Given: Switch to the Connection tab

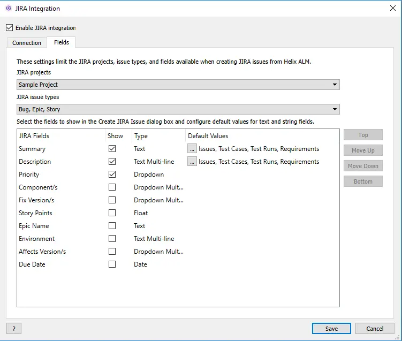Looking at the screenshot, I should click(27, 43).
